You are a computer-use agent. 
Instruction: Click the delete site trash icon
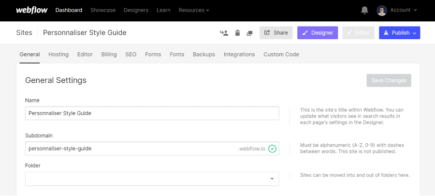pos(237,33)
